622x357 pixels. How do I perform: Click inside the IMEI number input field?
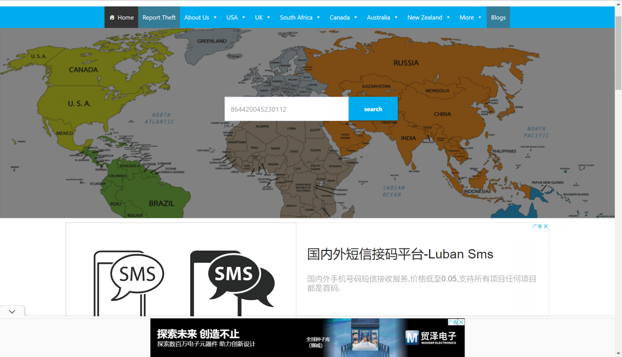pos(286,109)
